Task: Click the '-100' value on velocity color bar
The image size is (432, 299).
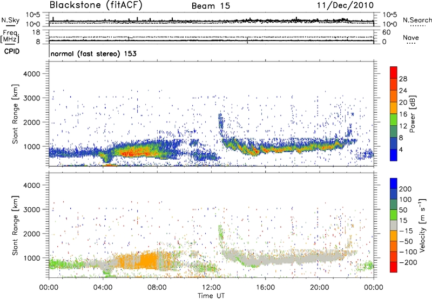Action: 408,252
